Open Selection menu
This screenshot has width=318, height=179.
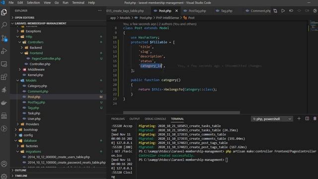coord(33,2)
